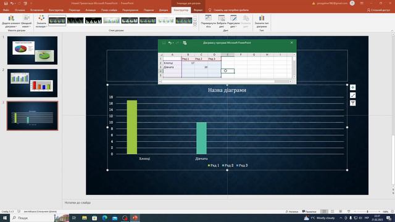395x222 pixels.
Task: Apply the fourth light chart style thumbnail
Action: pos(111,20)
